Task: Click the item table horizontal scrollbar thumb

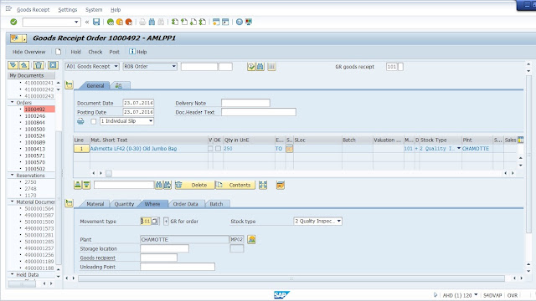Action: pos(109,173)
